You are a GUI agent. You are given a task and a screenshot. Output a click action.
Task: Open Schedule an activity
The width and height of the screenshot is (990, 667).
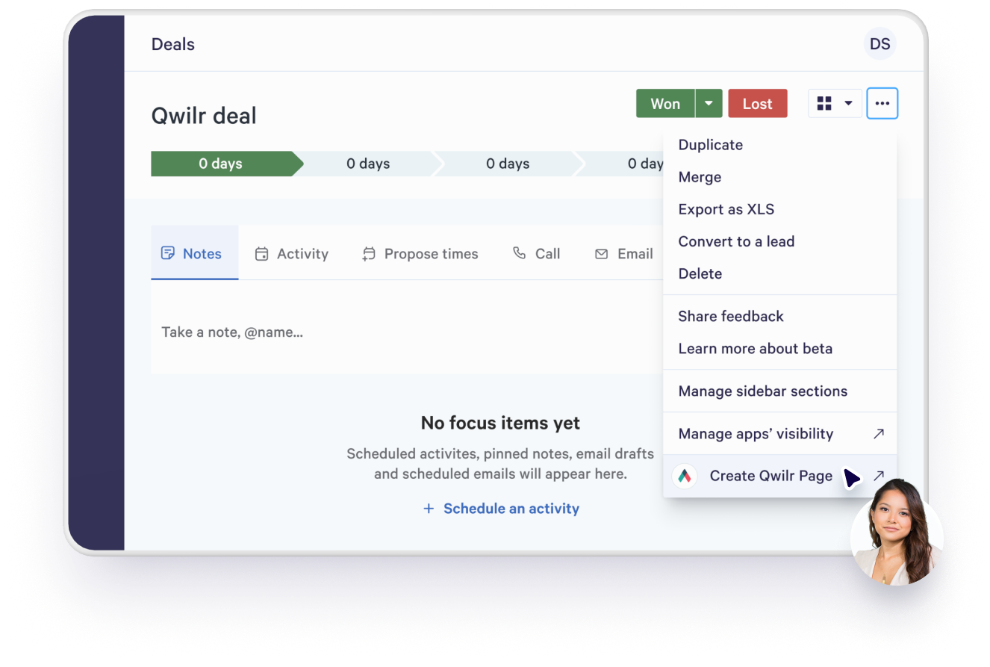(511, 509)
